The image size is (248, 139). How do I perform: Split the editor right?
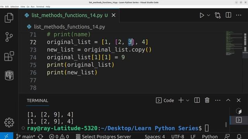pyautogui.click(x=228, y=15)
